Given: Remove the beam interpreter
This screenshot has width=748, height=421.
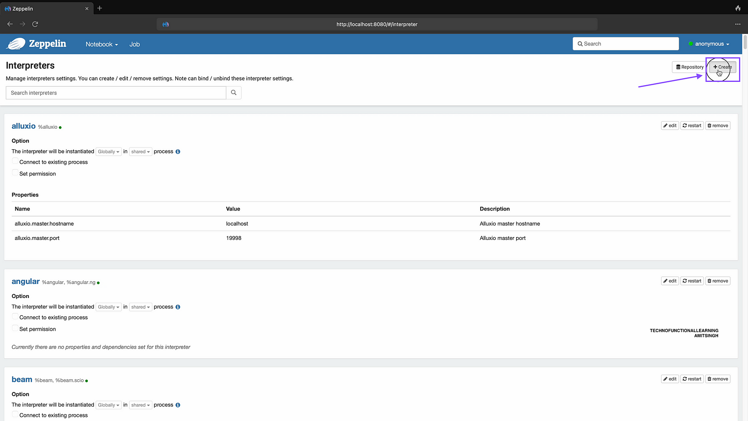Looking at the screenshot, I should [x=718, y=379].
